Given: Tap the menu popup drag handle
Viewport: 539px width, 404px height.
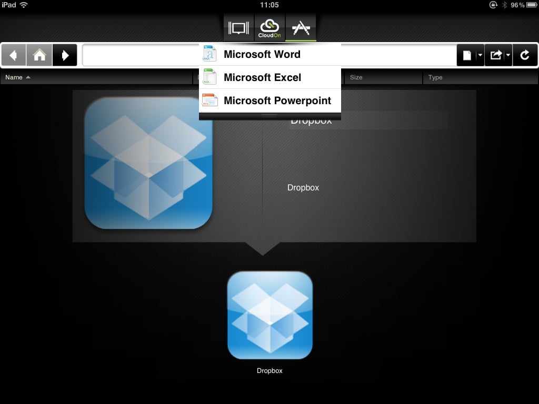Looking at the screenshot, I should (270, 116).
